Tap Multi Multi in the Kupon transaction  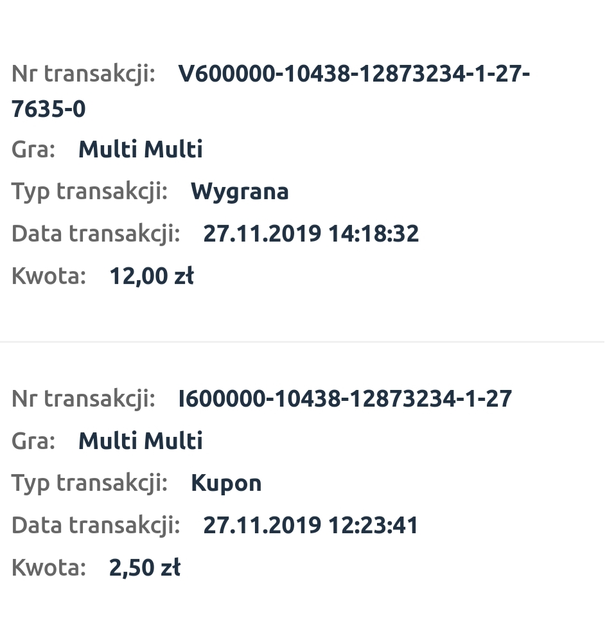tap(141, 441)
